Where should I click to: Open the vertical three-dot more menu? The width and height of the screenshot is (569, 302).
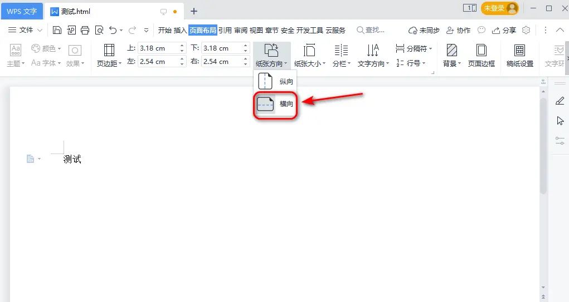click(x=546, y=30)
